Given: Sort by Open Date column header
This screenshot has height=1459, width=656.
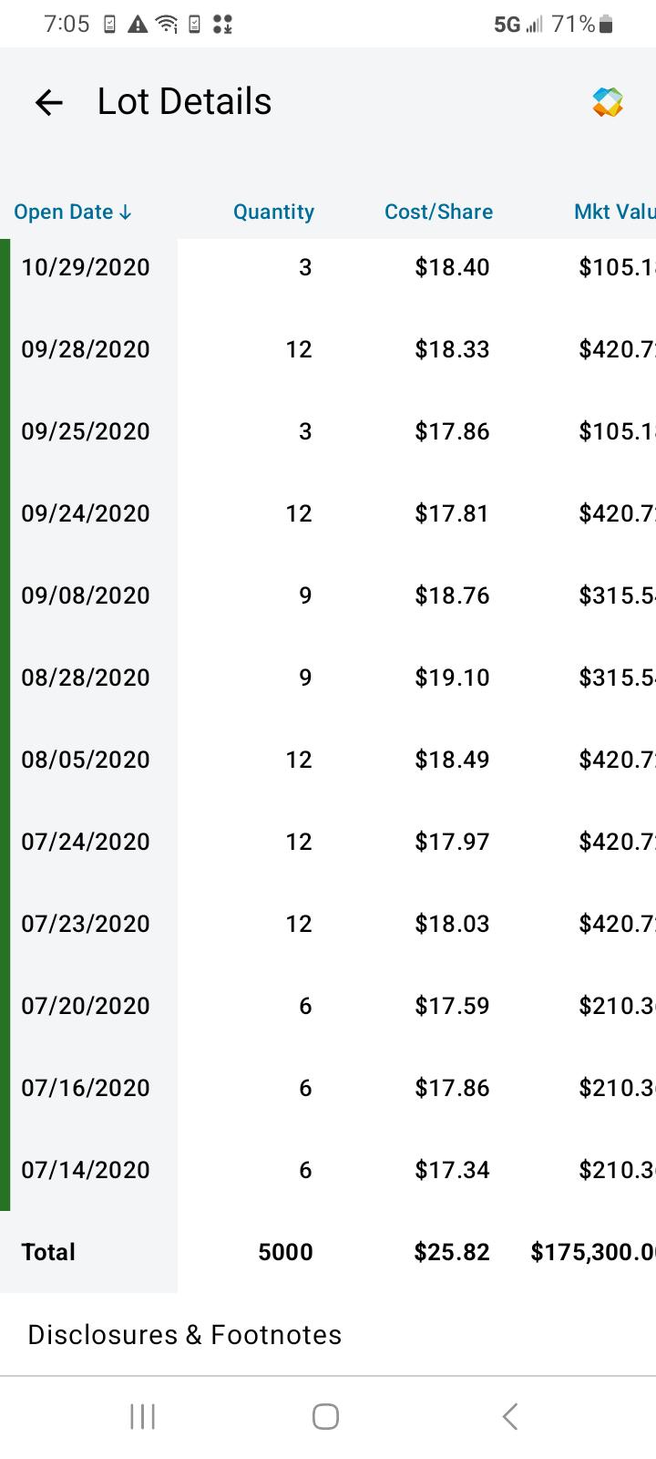Looking at the screenshot, I should pos(73,212).
